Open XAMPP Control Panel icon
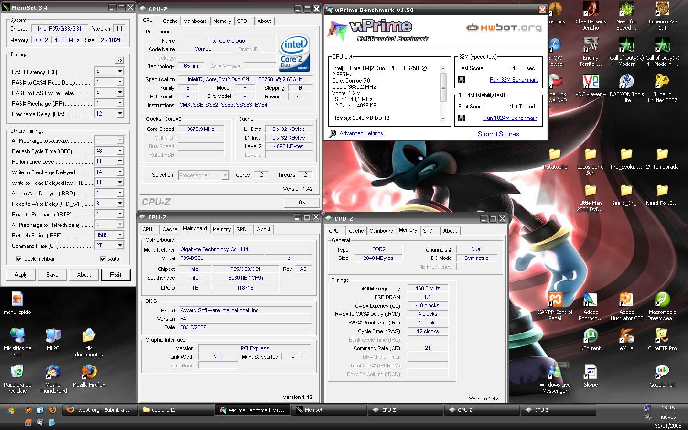The height and width of the screenshot is (430, 688). [x=555, y=306]
